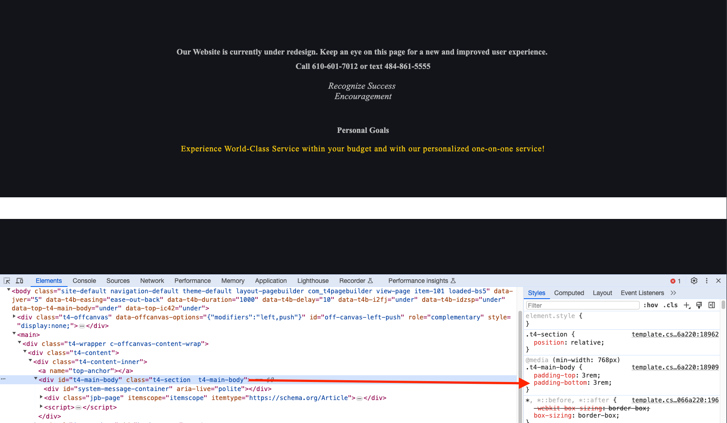
Task: Expand ellipsis inside the script tag
Action: coord(78,408)
